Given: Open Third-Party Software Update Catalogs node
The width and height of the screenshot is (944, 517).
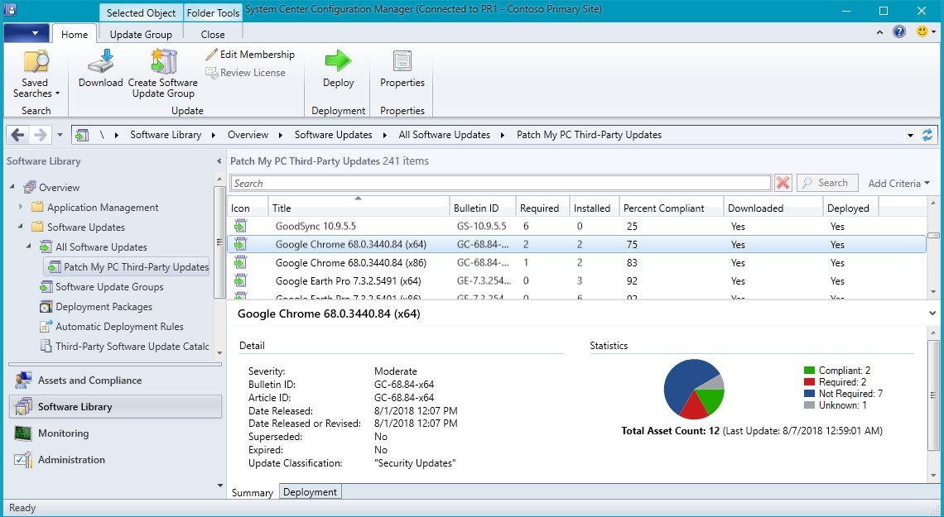Looking at the screenshot, I should click(x=132, y=347).
